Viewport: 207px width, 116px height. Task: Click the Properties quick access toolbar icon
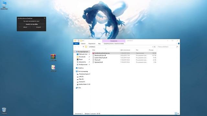click(78, 41)
